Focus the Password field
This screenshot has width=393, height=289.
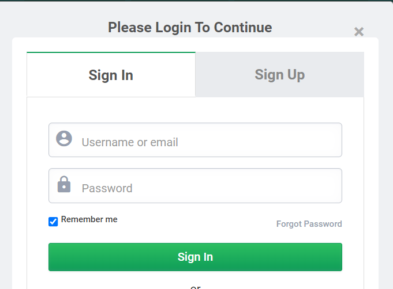(208, 188)
